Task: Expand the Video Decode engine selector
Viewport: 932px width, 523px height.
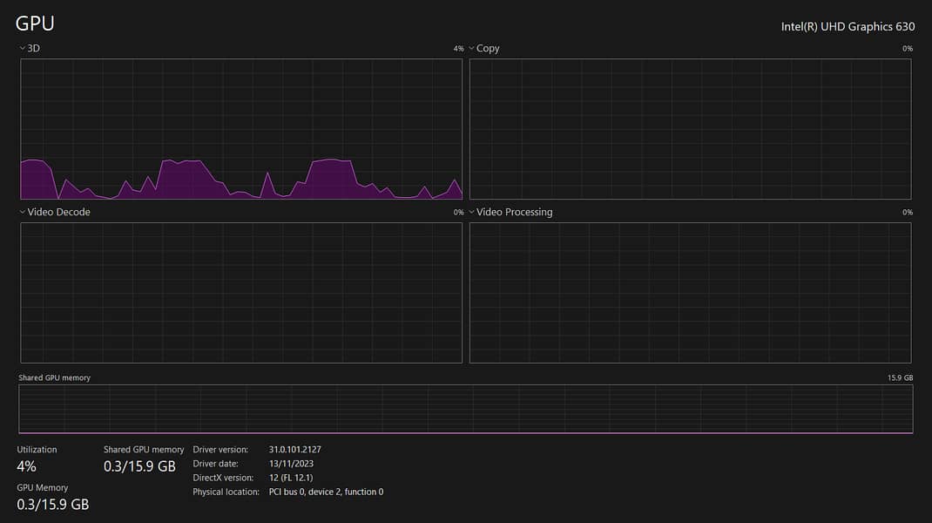Action: coord(54,212)
